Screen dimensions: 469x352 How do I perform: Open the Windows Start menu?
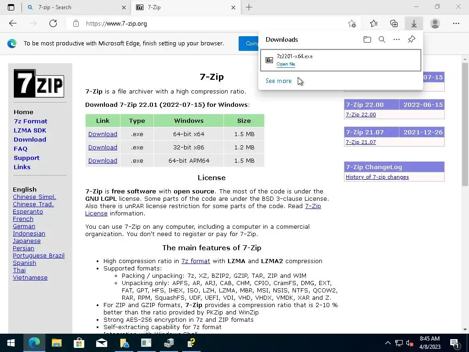11,343
